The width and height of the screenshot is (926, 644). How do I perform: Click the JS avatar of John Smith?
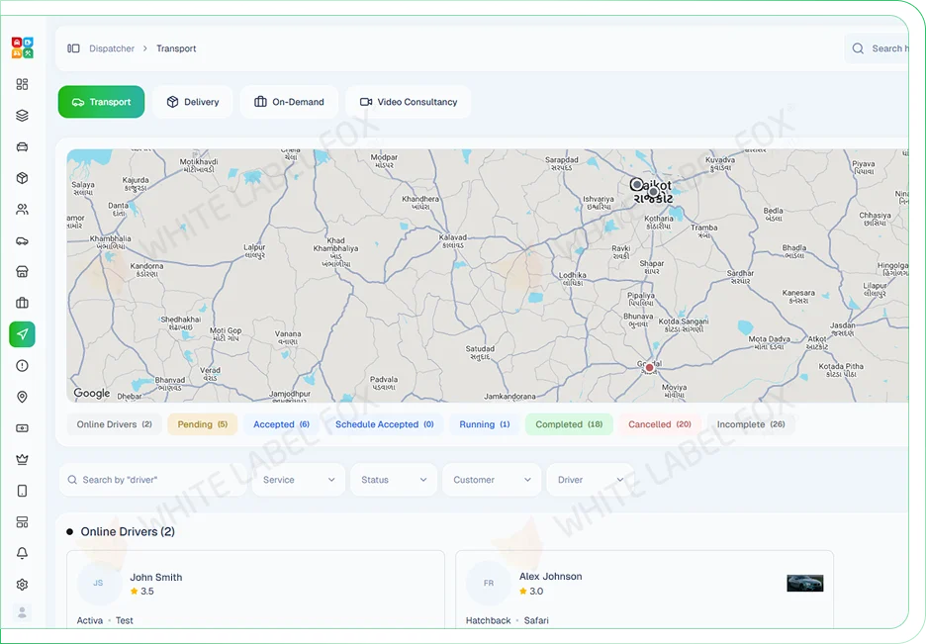99,583
